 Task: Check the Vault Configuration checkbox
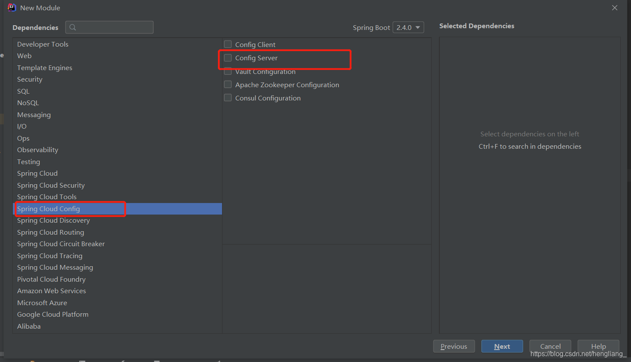click(x=228, y=71)
